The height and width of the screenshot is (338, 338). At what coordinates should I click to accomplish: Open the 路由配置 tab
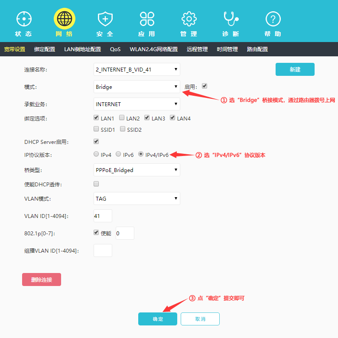click(x=257, y=49)
